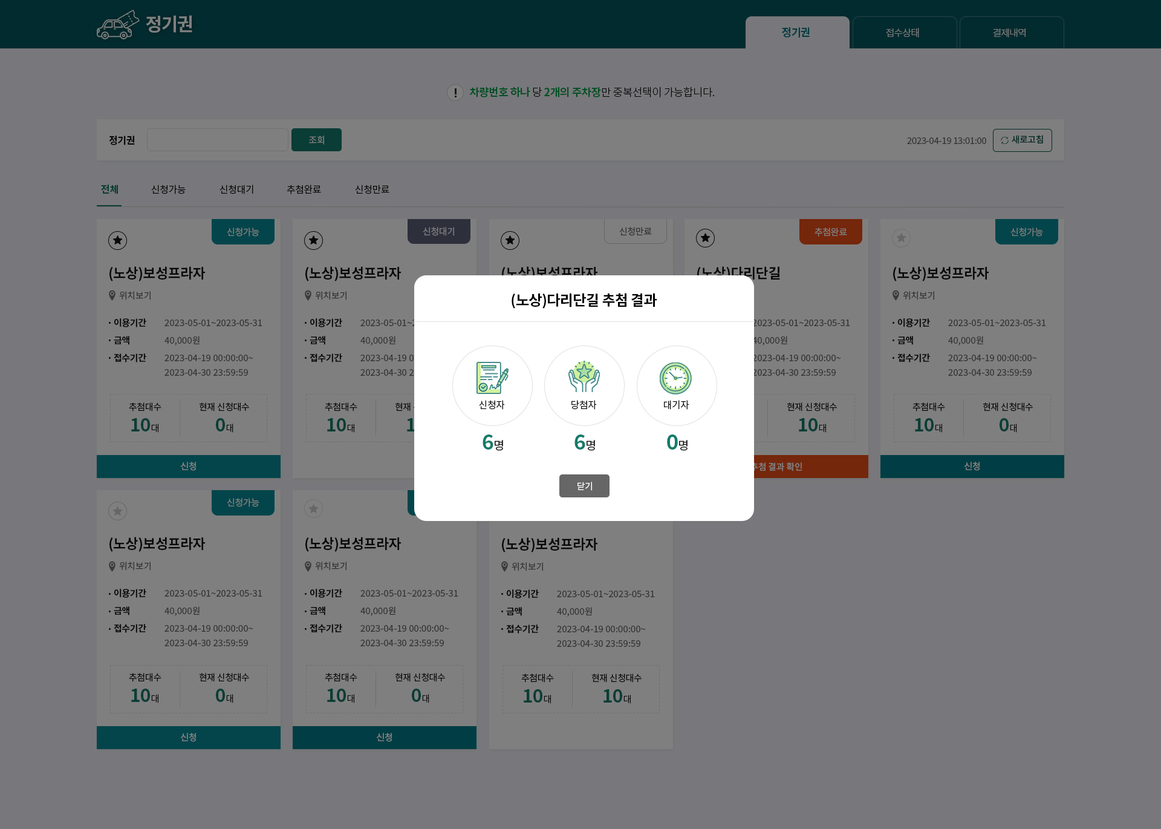The width and height of the screenshot is (1161, 829).
Task: Click the refresh icon next to 새로고침
Action: [1003, 140]
